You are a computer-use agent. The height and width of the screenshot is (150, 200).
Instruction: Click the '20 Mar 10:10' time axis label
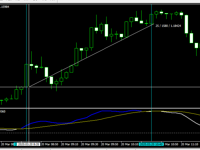(130, 144)
